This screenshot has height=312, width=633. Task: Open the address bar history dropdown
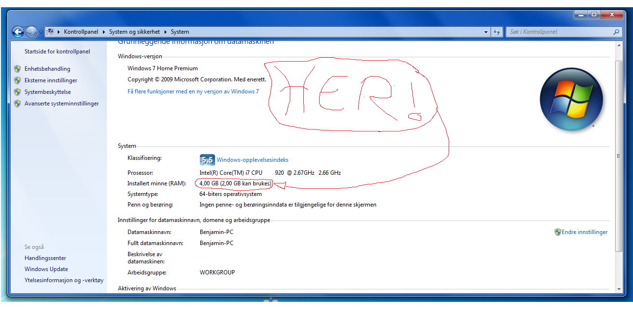(x=486, y=32)
